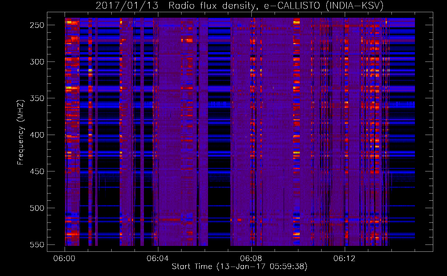
Task: Click the "Frequency (MHZ)" axis label
Action: point(21,132)
